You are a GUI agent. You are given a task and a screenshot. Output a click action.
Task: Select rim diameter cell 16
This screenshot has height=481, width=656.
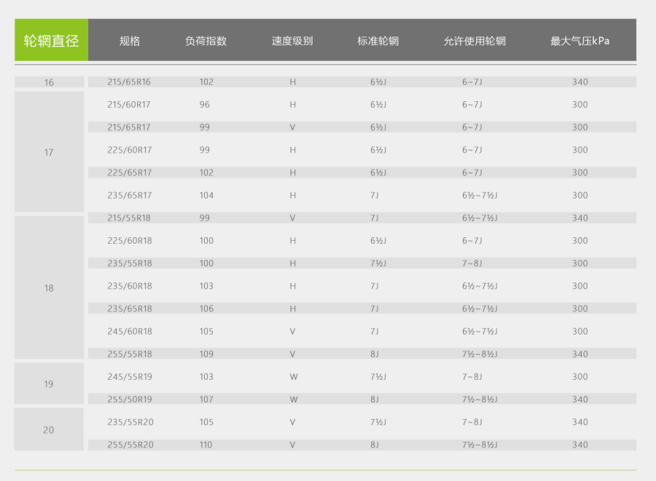coord(50,82)
